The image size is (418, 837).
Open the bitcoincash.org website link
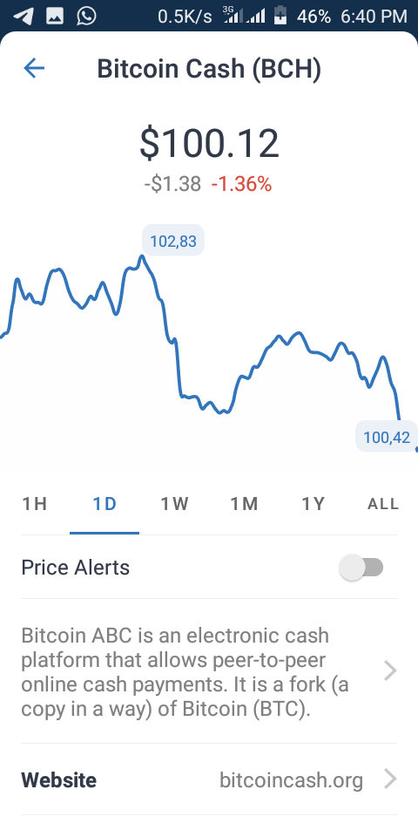[291, 780]
